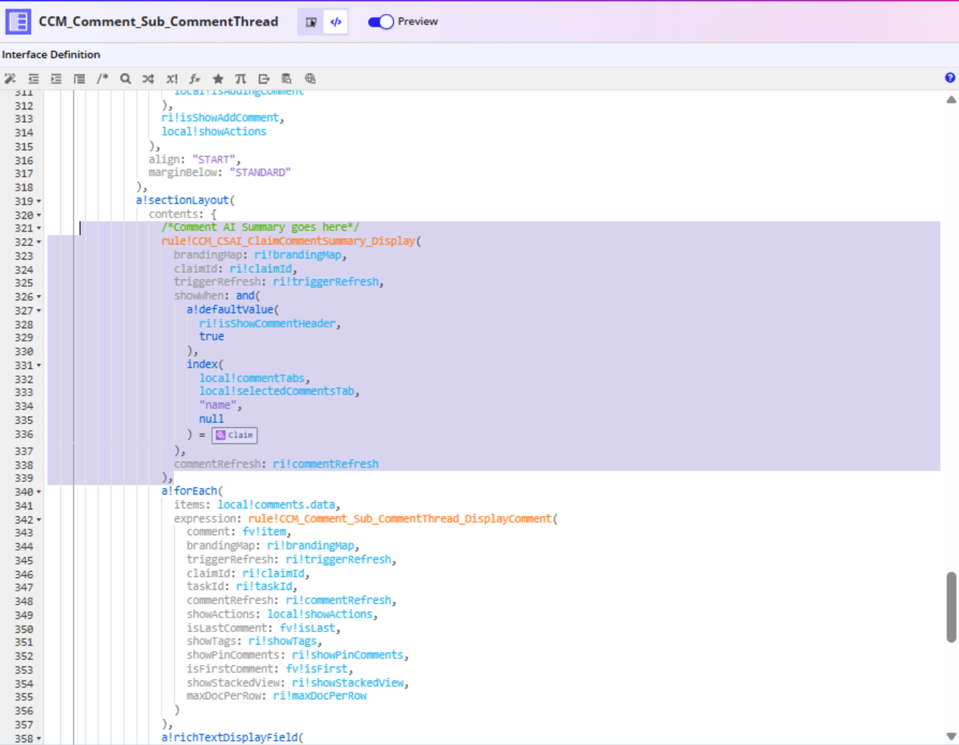Click the vertical scrollbar thumb
This screenshot has height=745, width=959.
point(951,607)
